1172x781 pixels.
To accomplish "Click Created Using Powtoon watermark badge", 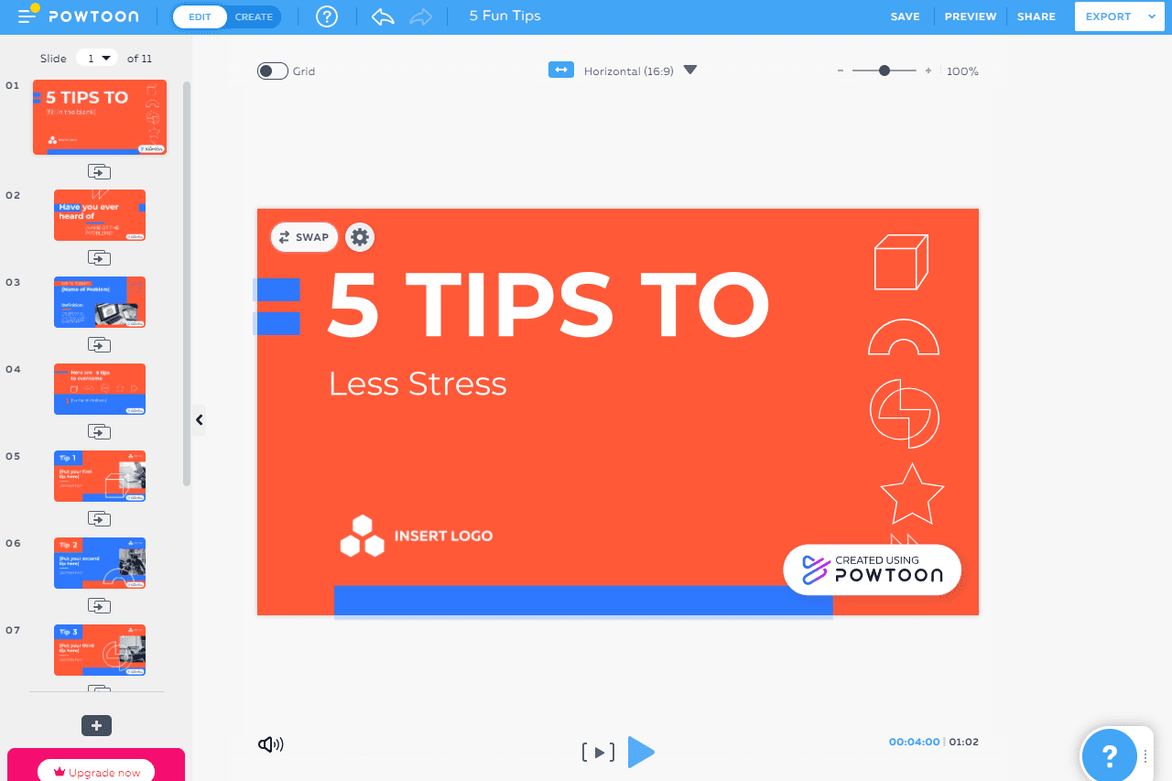I will click(x=872, y=569).
